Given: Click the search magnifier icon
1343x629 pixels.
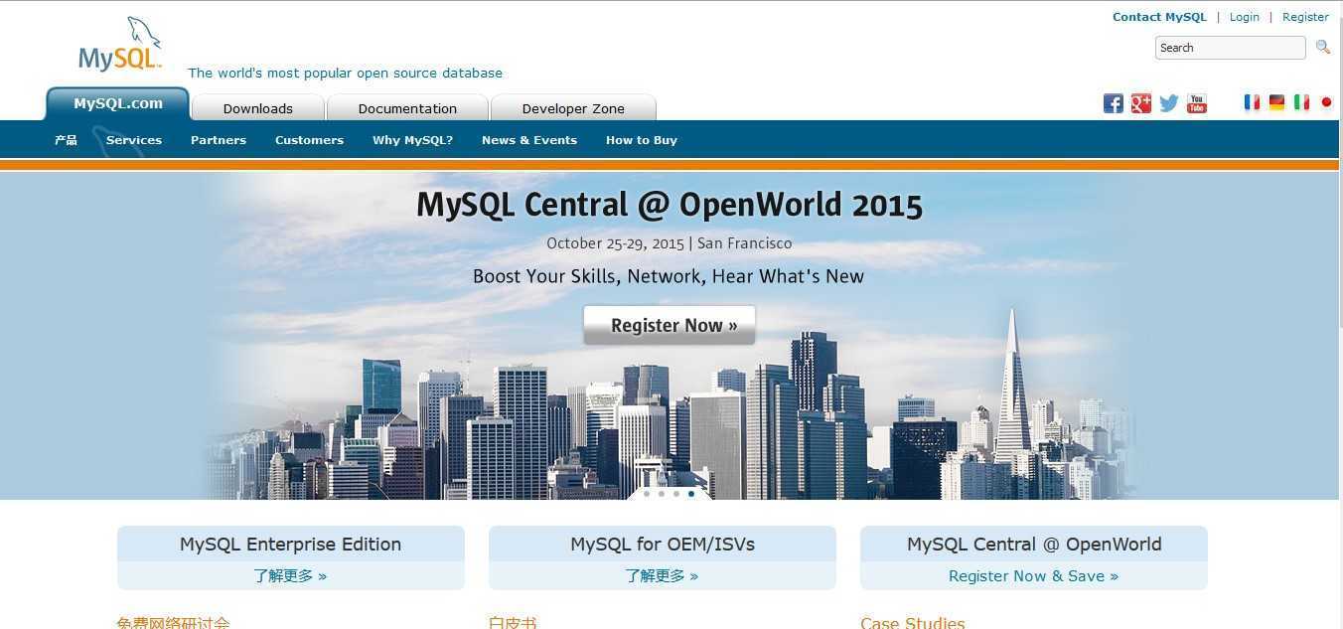Looking at the screenshot, I should coord(1322,47).
